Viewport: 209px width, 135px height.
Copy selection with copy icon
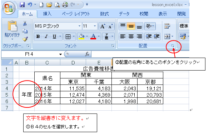[25, 31]
